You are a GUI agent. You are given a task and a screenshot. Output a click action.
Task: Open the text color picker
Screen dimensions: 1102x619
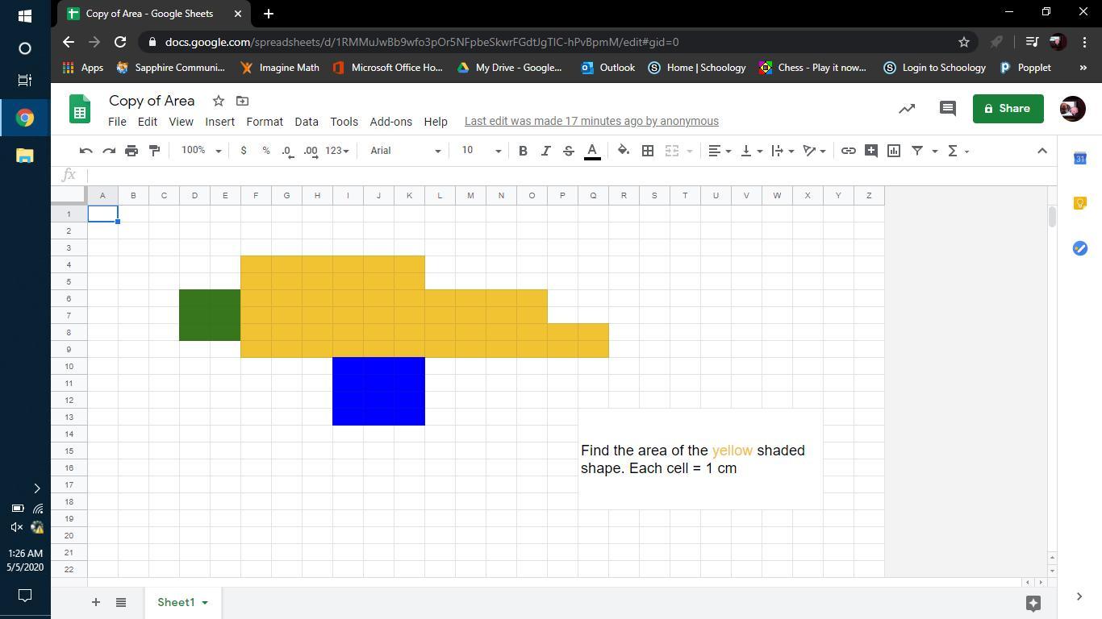(592, 151)
